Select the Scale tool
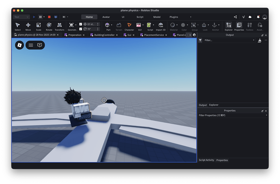Viewport: 280px width, 184px height. point(39,26)
